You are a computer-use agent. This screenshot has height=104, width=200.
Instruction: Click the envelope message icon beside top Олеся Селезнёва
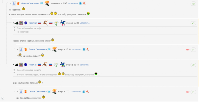pos(42,3)
